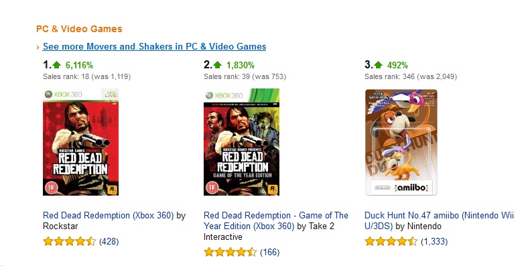The image size is (532, 266).
Task: Click the PC & Video Games heading
Action: tap(79, 29)
